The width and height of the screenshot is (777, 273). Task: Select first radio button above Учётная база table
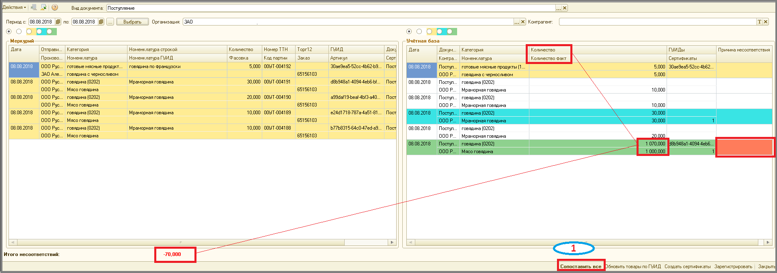409,32
